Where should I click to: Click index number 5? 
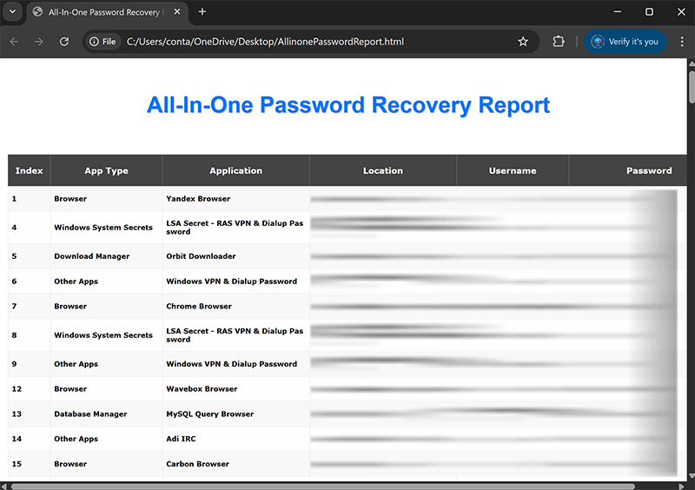click(14, 256)
